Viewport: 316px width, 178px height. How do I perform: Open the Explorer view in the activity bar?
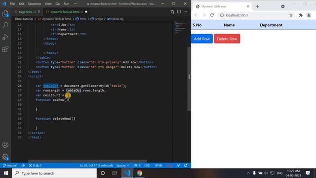(x=5, y=14)
